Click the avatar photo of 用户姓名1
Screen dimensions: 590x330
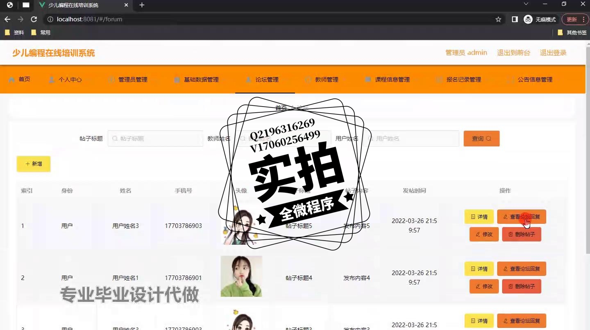(x=241, y=276)
